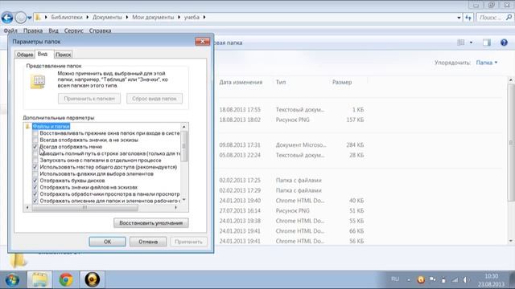Click the network signal tray icon
This screenshot has width=515, height=289.
click(x=455, y=280)
